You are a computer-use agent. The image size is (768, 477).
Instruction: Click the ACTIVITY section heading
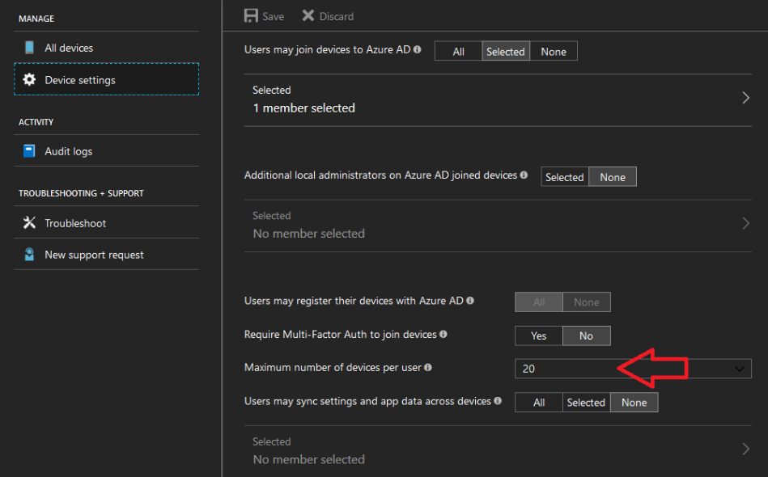tap(36, 122)
